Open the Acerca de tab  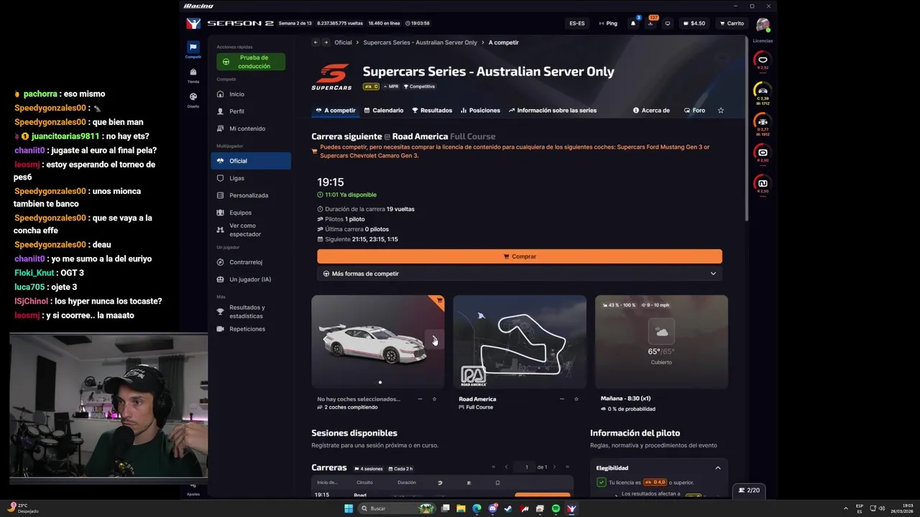[651, 111]
